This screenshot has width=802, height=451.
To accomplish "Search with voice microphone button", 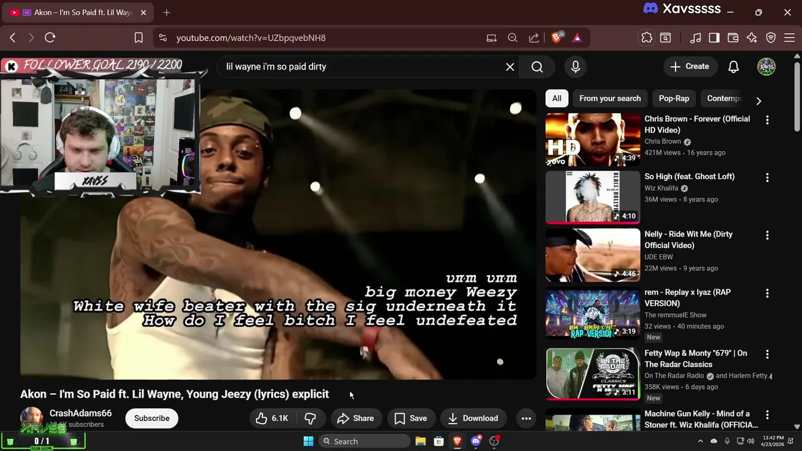I will point(576,66).
